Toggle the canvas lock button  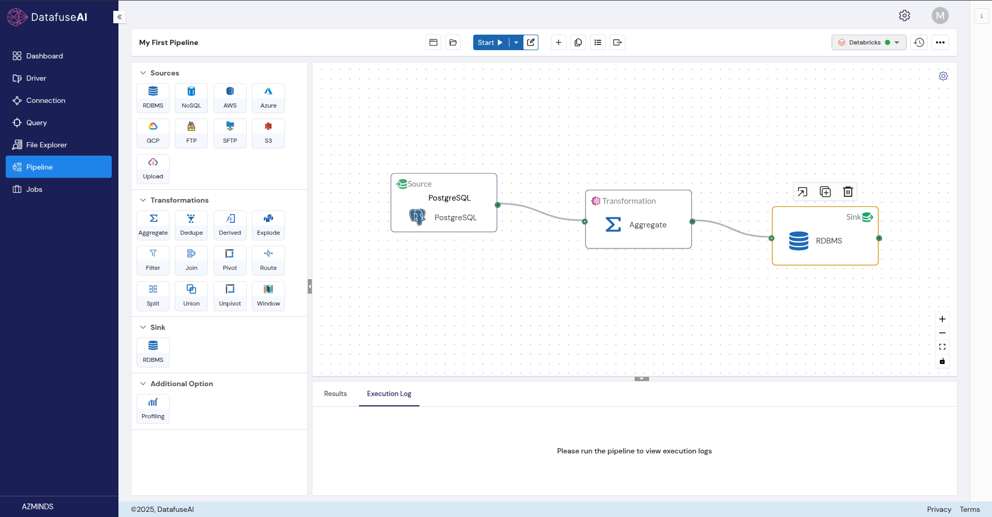[942, 361]
